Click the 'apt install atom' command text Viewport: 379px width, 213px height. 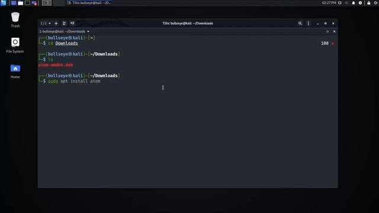pyautogui.click(x=81, y=81)
